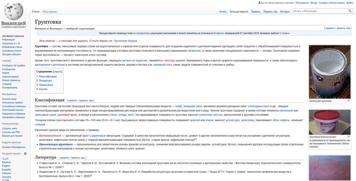Click Создать учётную запись link
This screenshot has height=181, width=356.
point(332,3)
